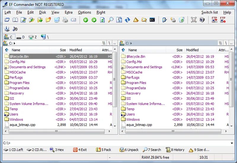The width and height of the screenshot is (237, 163).
Task: Select drive C button
Action: coord(9,37)
